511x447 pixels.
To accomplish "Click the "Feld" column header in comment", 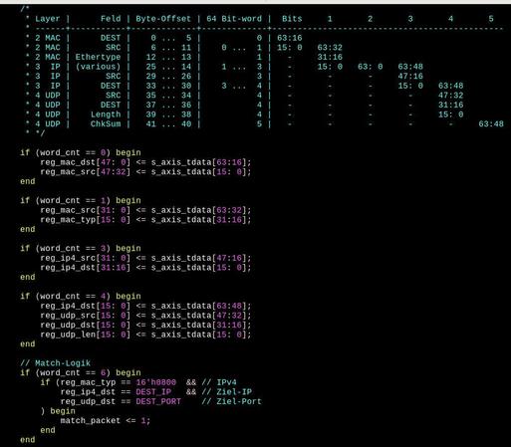I will [111, 19].
